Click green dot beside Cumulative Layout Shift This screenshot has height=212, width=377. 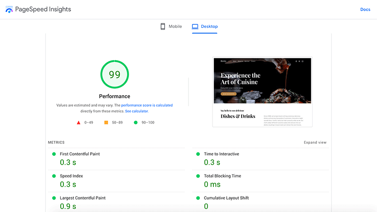[198, 198]
